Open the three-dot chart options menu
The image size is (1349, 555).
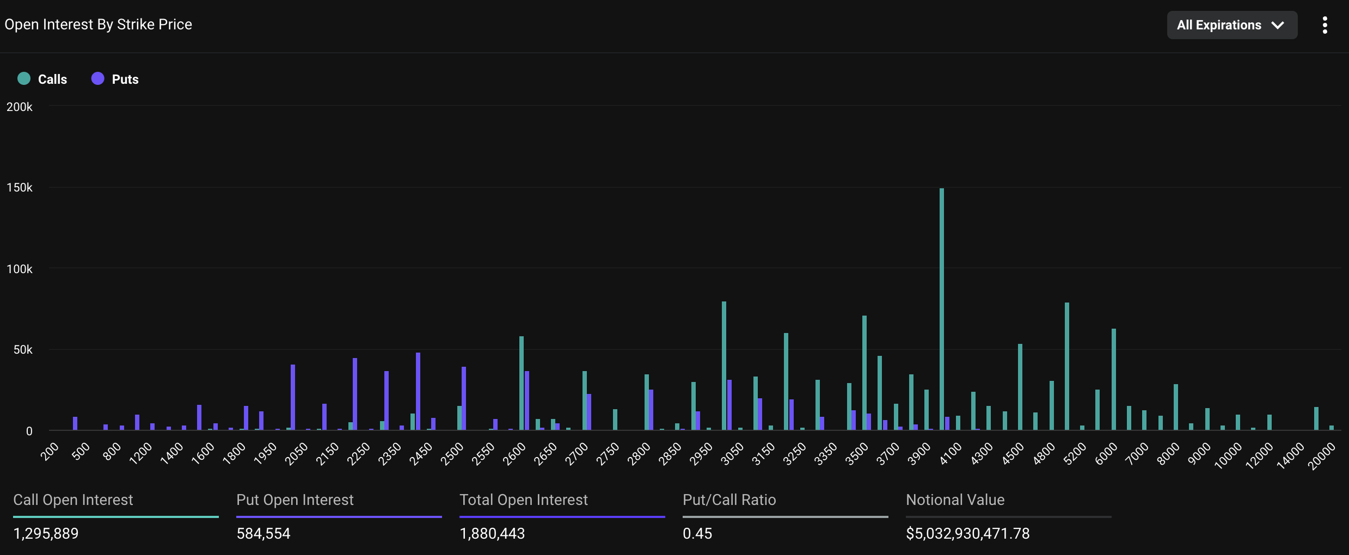point(1325,25)
